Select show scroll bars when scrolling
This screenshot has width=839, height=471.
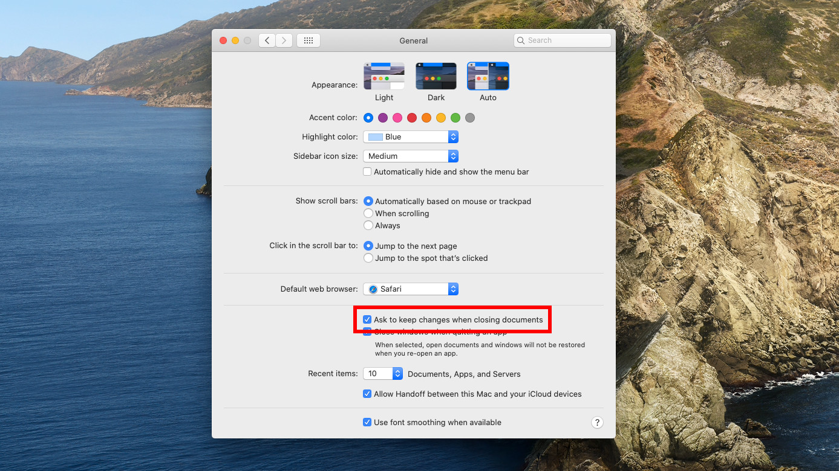[368, 213]
